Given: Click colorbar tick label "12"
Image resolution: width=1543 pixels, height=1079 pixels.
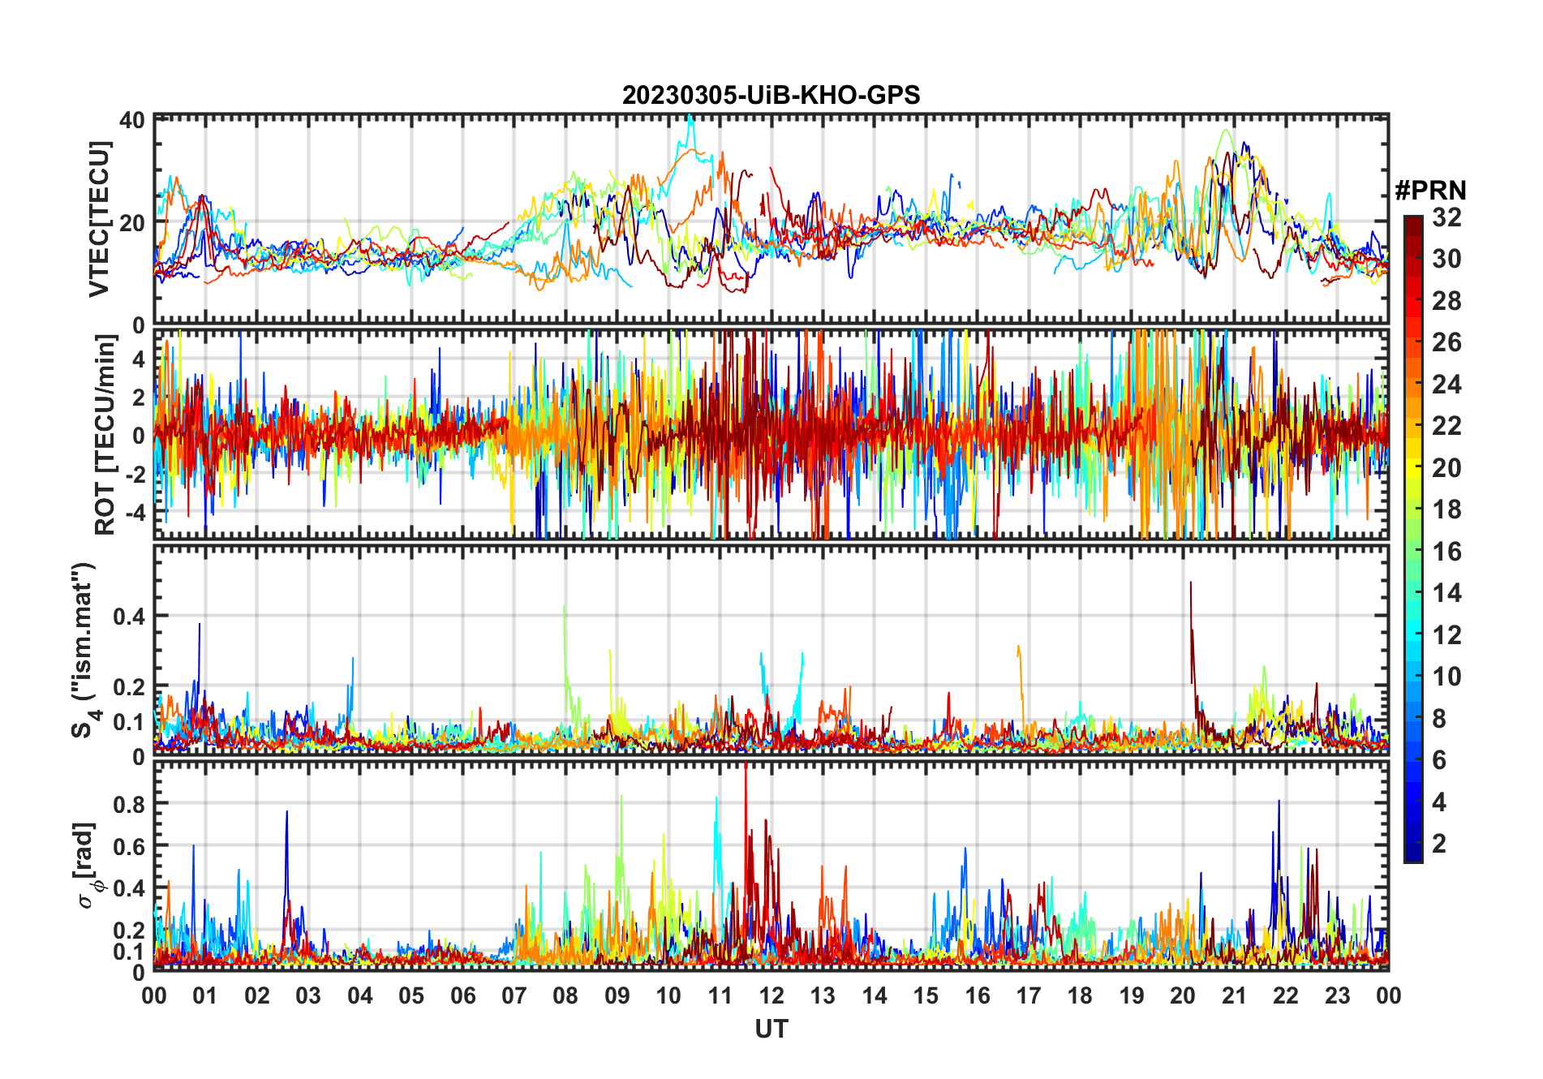Looking at the screenshot, I should pyautogui.click(x=1446, y=635).
